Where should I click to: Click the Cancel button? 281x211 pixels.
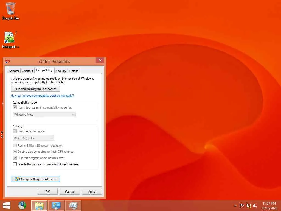[x=69, y=191]
